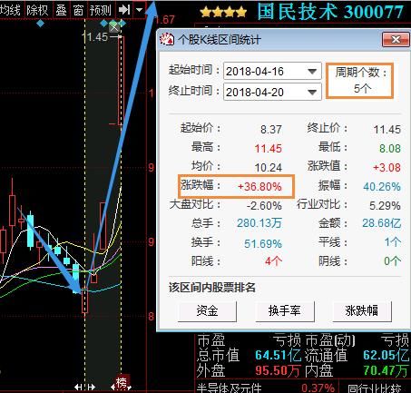This screenshot has width=411, height=393.
Task: Click the 半导体及元件 industry link
Action: tap(229, 388)
